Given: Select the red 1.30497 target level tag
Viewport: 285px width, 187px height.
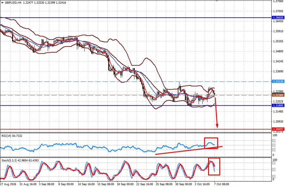Looking at the screenshot, I should [x=278, y=129].
